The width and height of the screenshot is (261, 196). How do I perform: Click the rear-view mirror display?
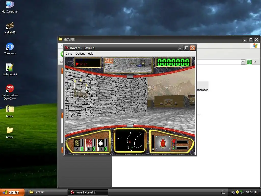click(128, 66)
